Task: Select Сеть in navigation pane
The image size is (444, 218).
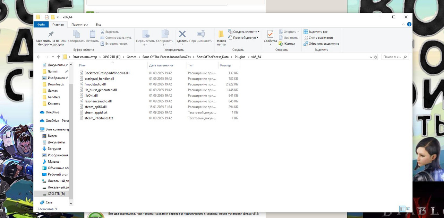Action: [49, 202]
